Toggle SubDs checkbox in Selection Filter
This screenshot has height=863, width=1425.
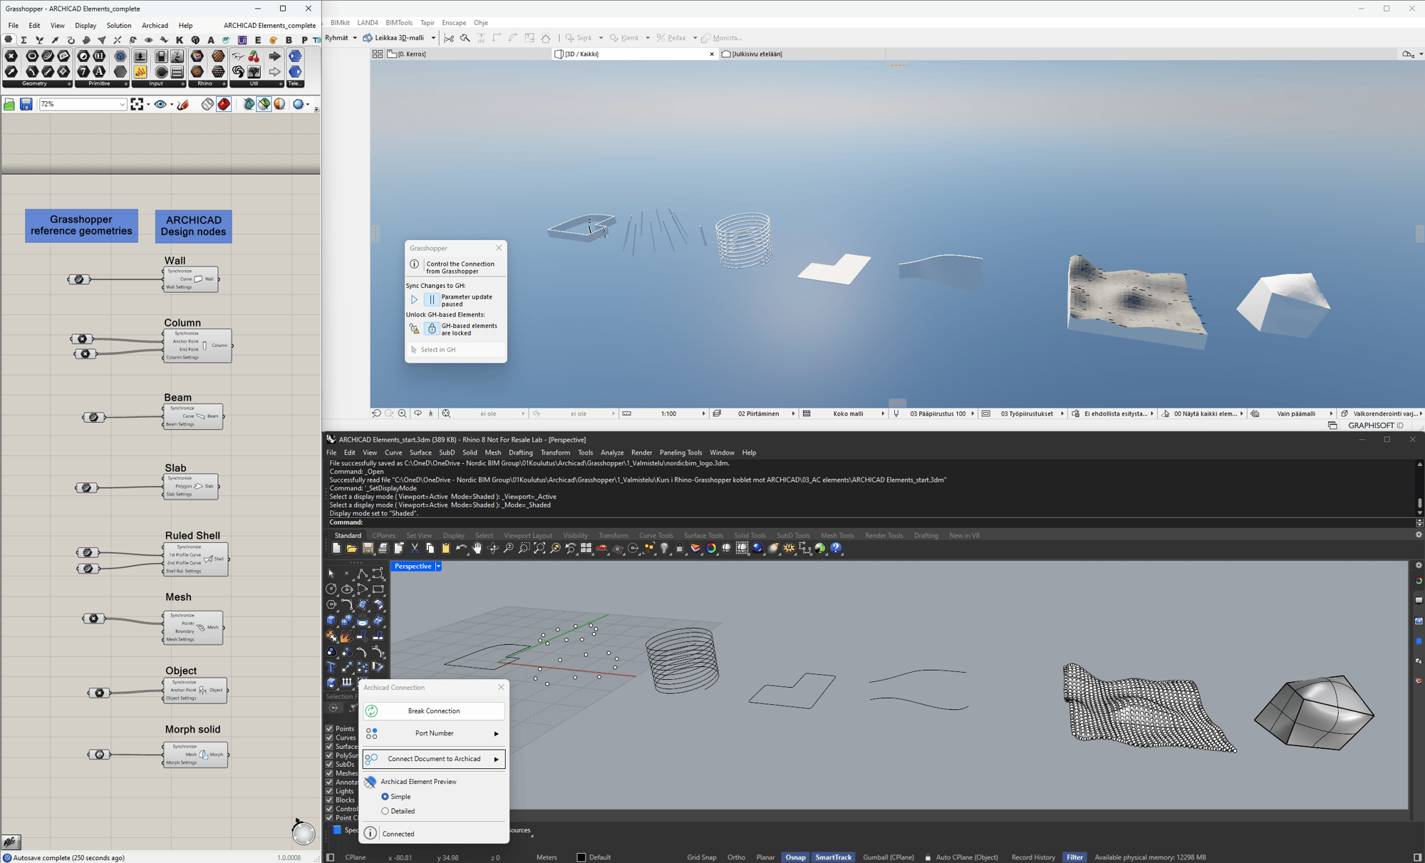pyautogui.click(x=329, y=764)
